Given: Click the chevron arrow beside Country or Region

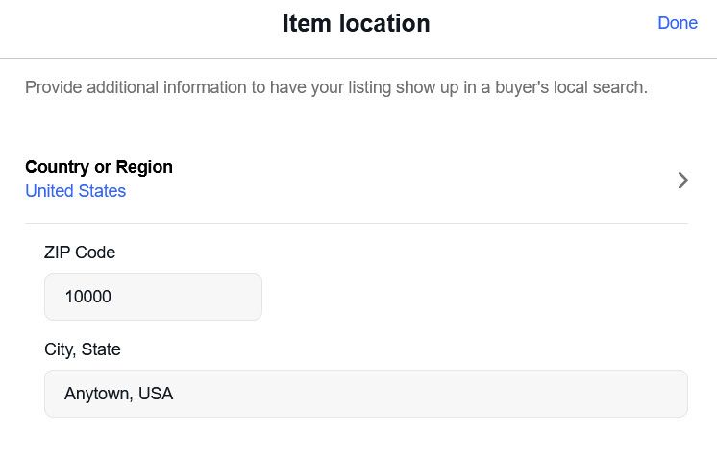Looking at the screenshot, I should click(682, 180).
